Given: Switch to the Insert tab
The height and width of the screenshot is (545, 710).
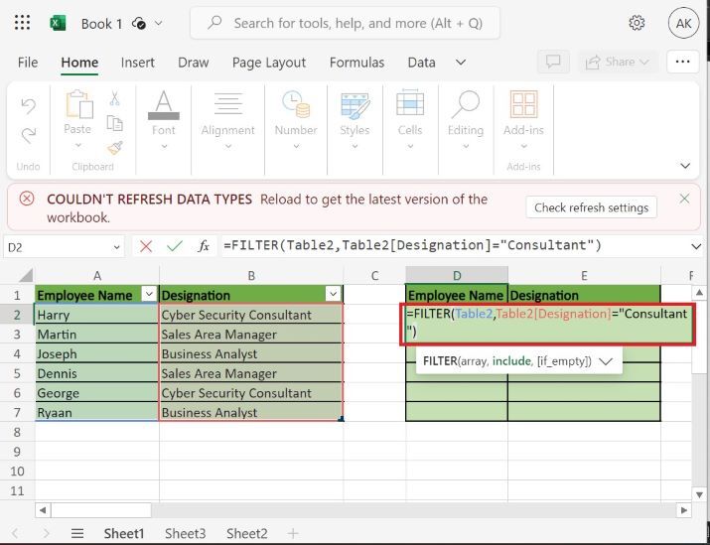Looking at the screenshot, I should (138, 63).
